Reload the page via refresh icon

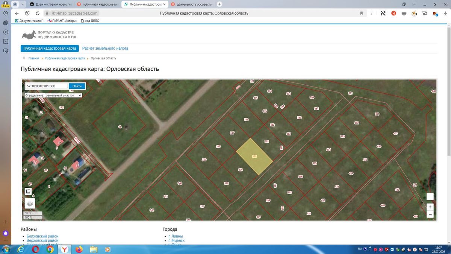(x=38, y=13)
